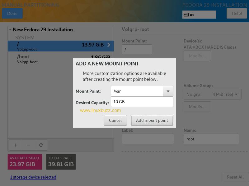The width and height of the screenshot is (249, 186).
Task: Click the FEDORA 29 INSTALLATION title text
Action: 215,5
